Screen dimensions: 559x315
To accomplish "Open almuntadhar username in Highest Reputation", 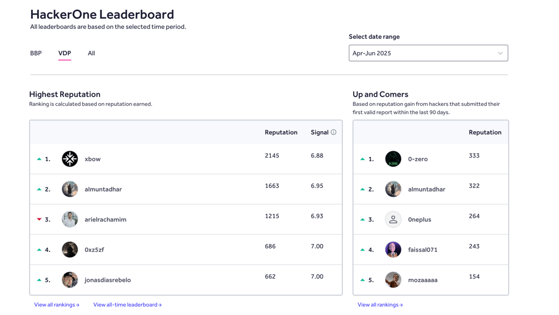I will pyautogui.click(x=103, y=189).
